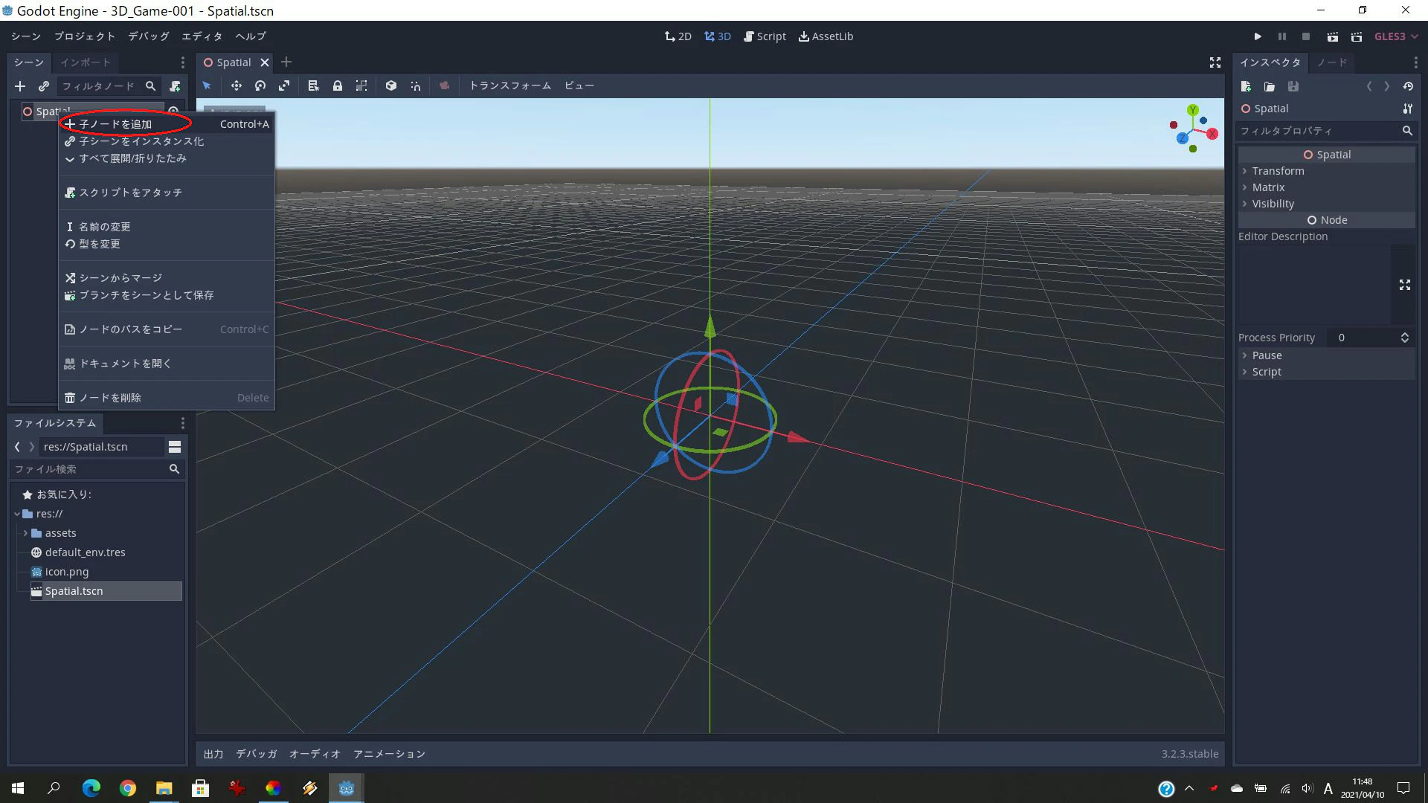Click the フィルタプロパティ filter field
Image resolution: width=1428 pixels, height=803 pixels.
pyautogui.click(x=1326, y=131)
